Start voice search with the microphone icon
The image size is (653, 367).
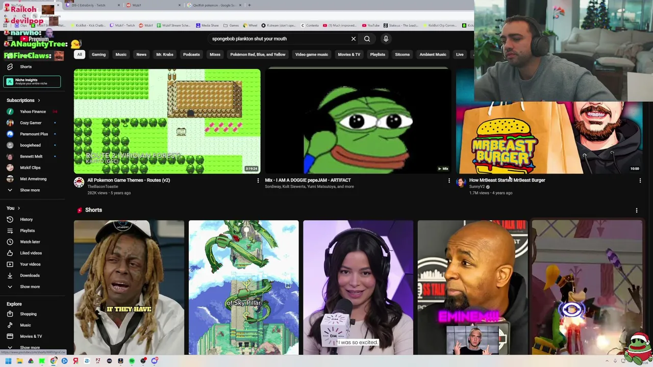pos(386,39)
